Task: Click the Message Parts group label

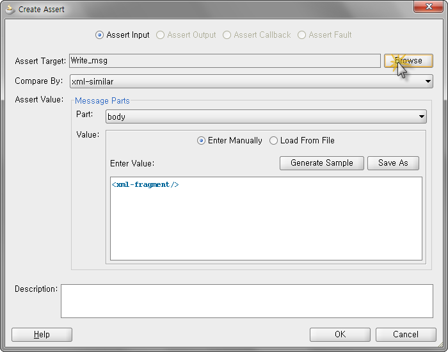Action: click(x=102, y=101)
